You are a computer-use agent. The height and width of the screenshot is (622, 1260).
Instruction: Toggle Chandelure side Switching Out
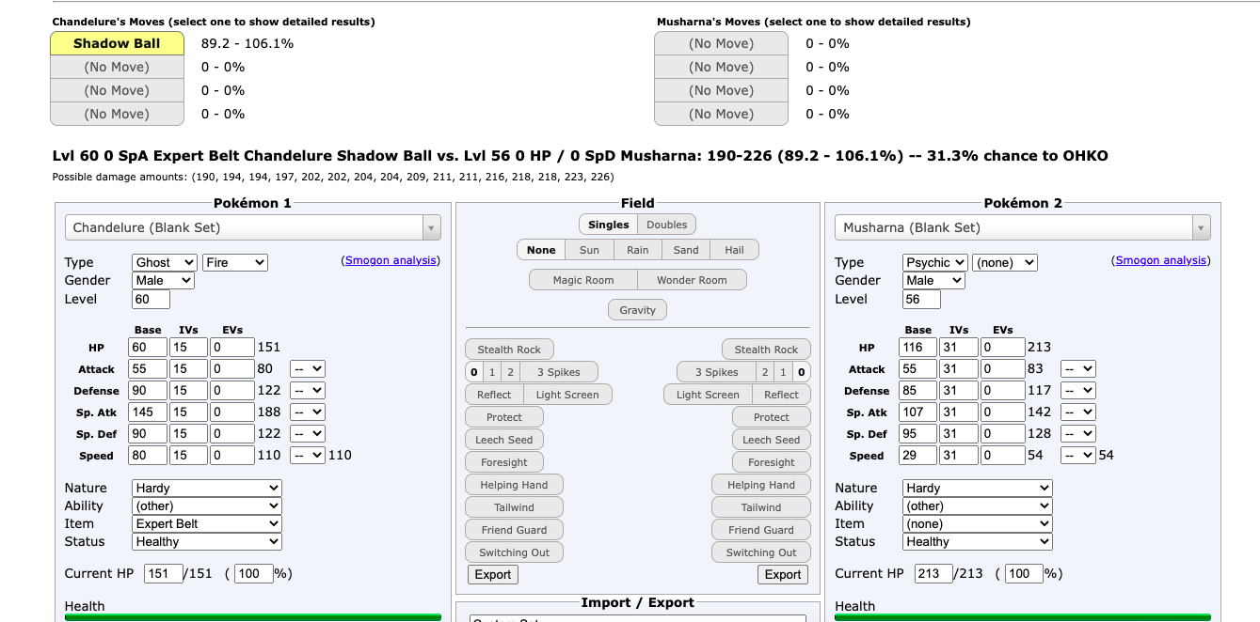[x=514, y=552]
